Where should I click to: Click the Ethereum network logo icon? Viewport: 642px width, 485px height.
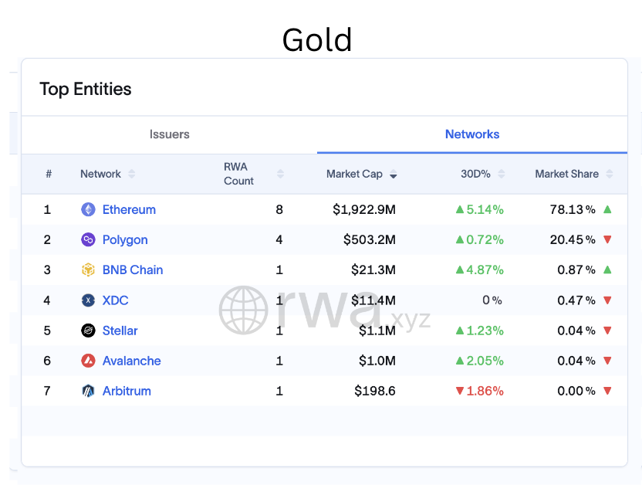click(88, 209)
